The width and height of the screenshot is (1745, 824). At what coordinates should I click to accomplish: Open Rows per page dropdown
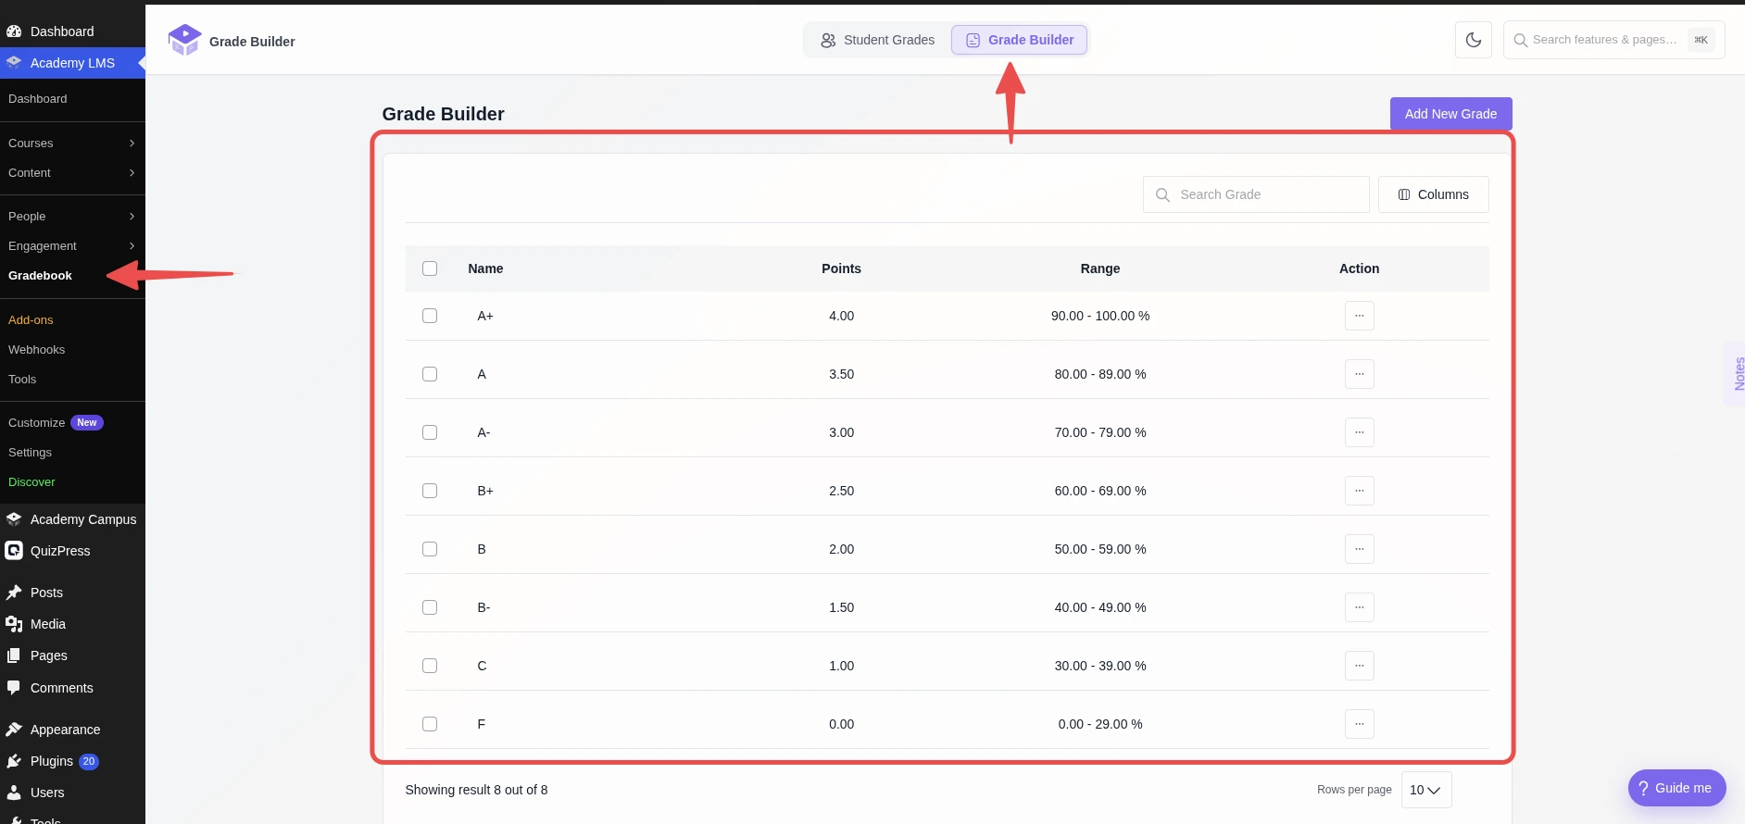point(1425,790)
